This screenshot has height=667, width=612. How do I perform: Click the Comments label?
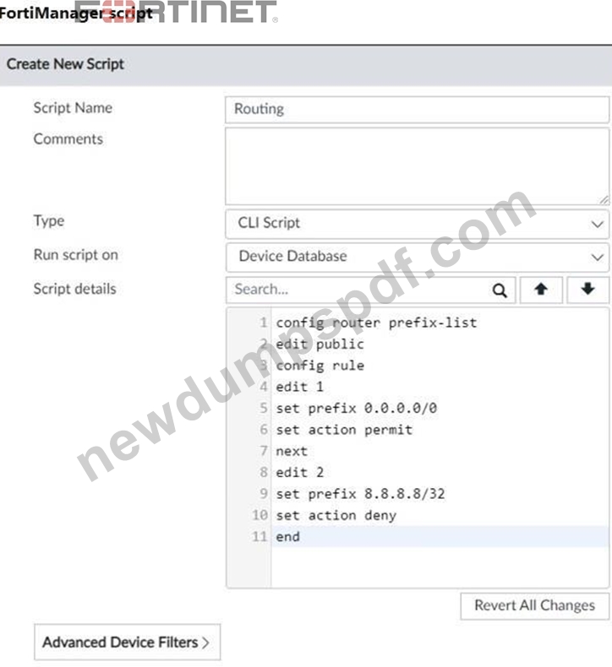click(x=68, y=139)
